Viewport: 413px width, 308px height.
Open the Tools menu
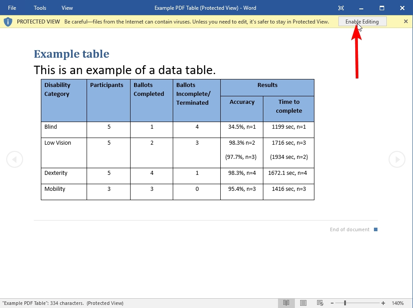coord(40,8)
